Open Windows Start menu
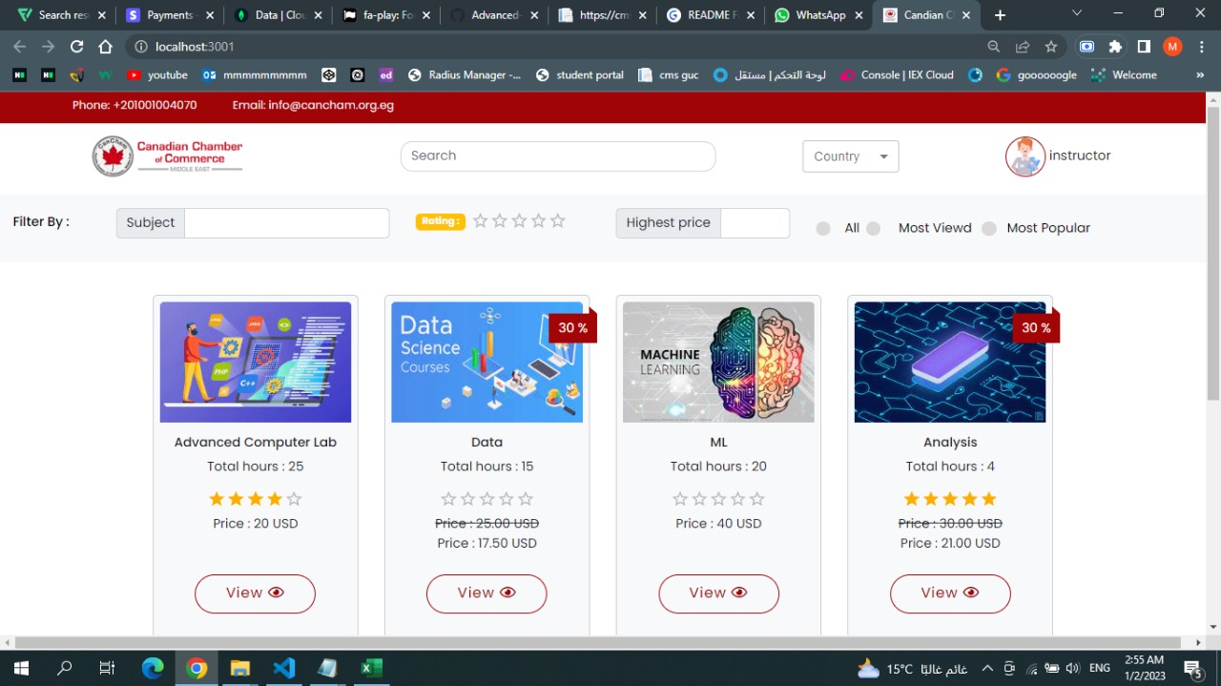Image resolution: width=1221 pixels, height=686 pixels. [20, 668]
